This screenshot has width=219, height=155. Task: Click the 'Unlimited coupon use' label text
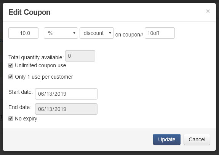40,65
